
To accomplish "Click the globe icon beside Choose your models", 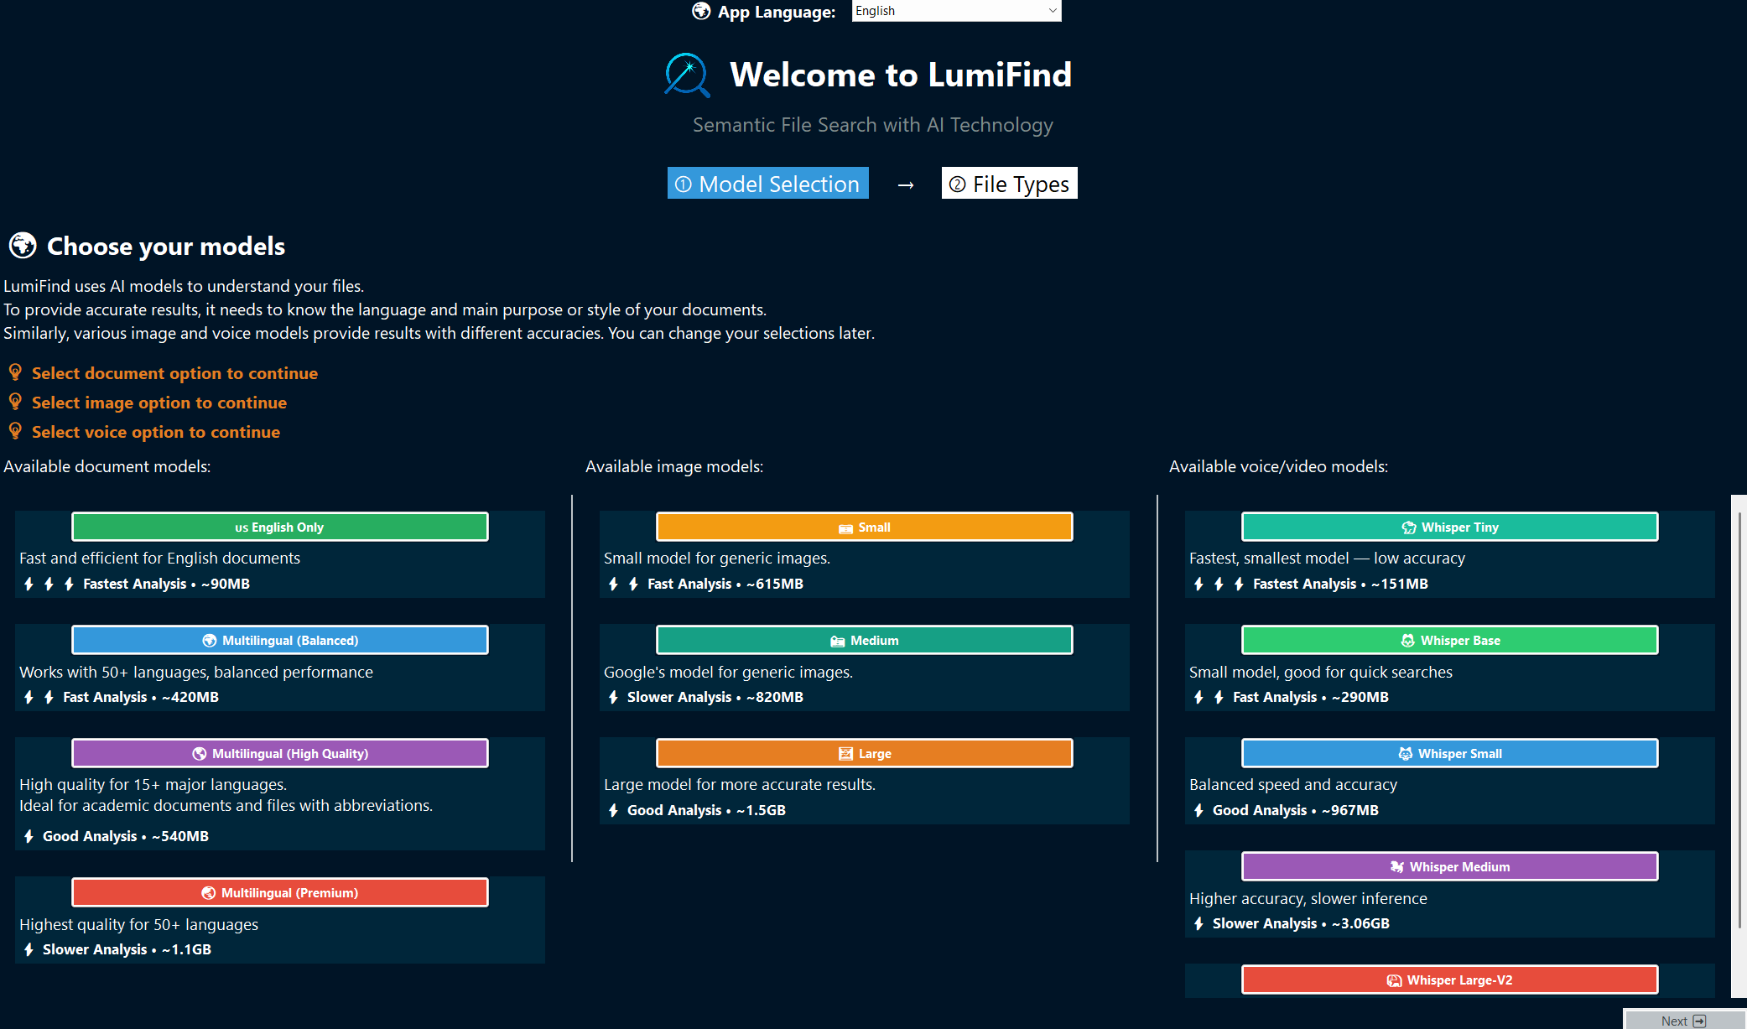I will click(23, 246).
